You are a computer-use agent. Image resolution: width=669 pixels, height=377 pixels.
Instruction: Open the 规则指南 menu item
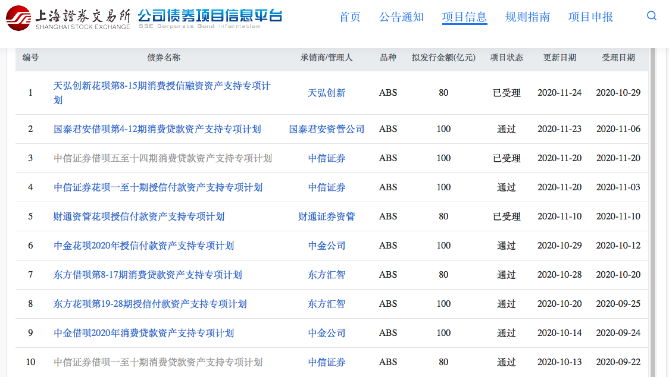point(527,17)
